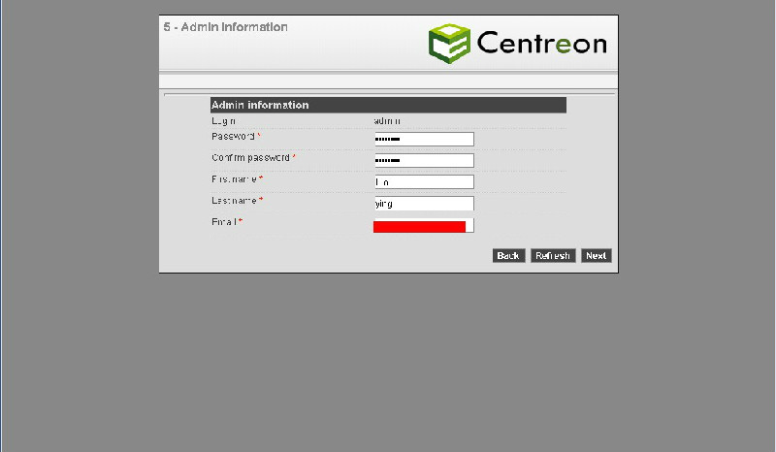
Task: Click the Password label
Action: (x=234, y=137)
